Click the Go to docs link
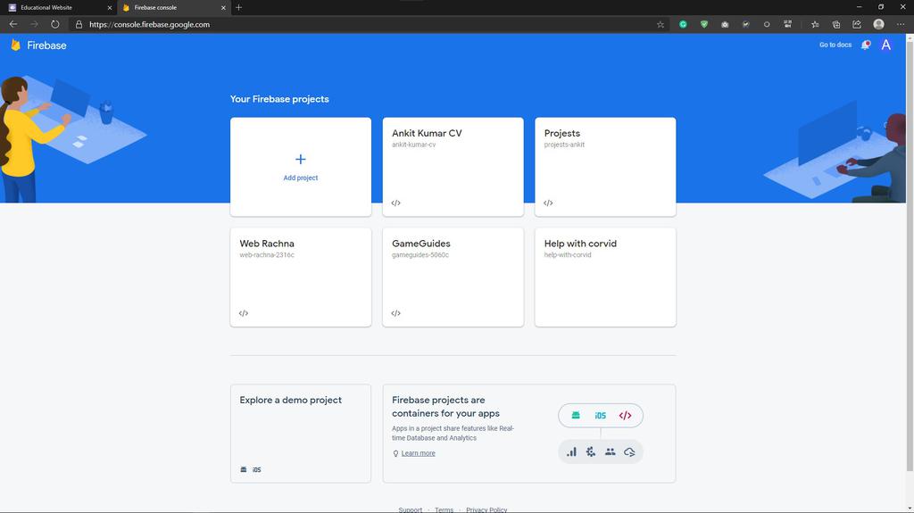The width and height of the screenshot is (914, 513). tap(835, 45)
